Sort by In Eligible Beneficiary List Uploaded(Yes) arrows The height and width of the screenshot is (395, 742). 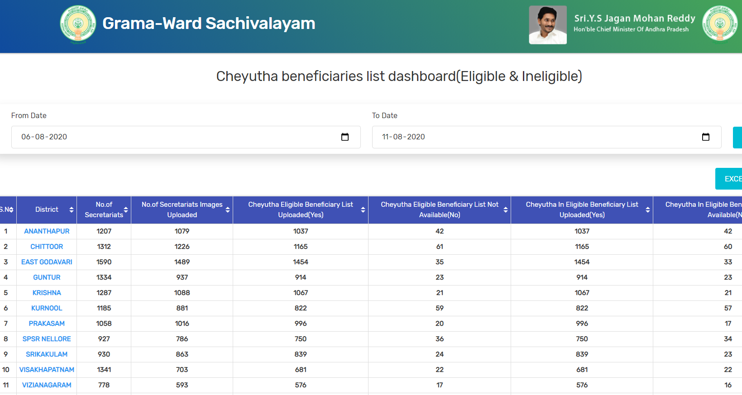pos(648,209)
